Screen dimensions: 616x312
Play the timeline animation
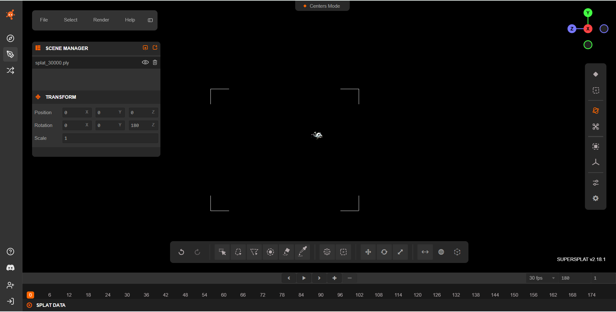(304, 278)
